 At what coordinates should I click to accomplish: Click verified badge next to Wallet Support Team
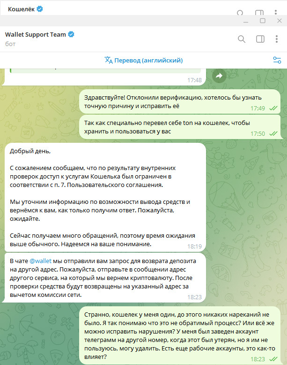[71, 34]
